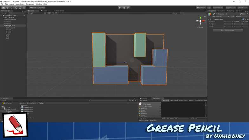Switch to the Lighting tab
Screen dimensions: 249x140
[230, 11]
